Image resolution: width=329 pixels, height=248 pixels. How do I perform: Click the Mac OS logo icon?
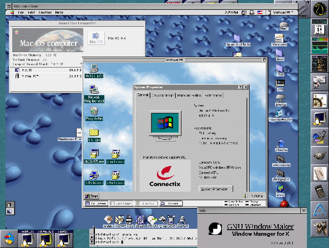[x=96, y=38]
